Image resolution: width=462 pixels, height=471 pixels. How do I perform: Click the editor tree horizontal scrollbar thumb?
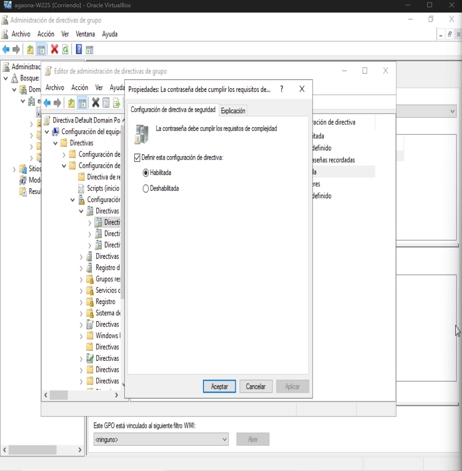(59, 395)
